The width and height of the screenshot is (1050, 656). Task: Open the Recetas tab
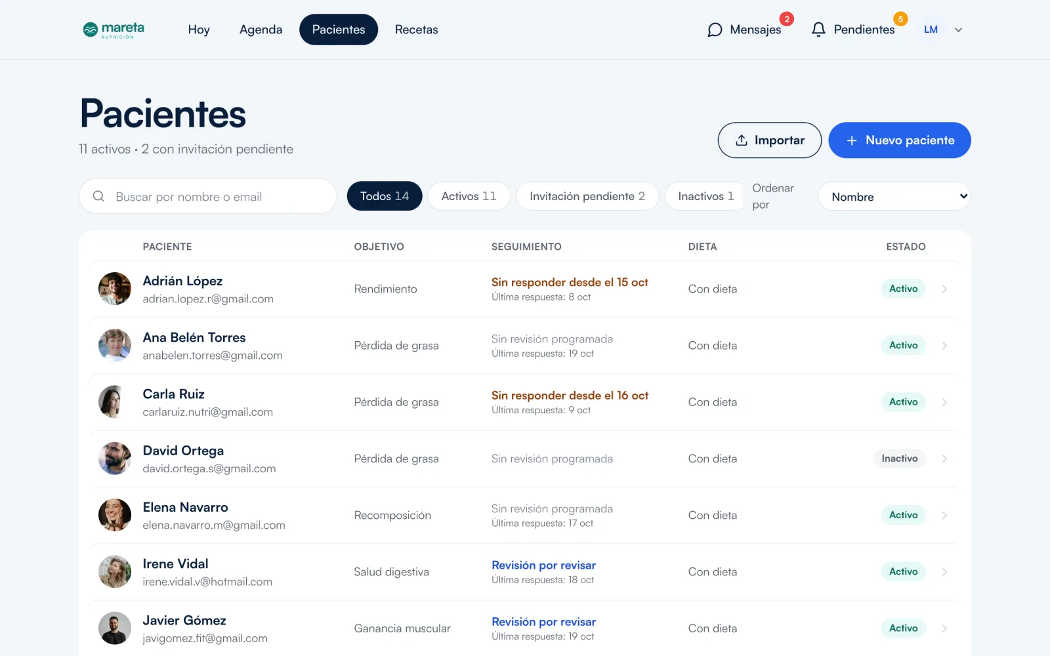(416, 30)
